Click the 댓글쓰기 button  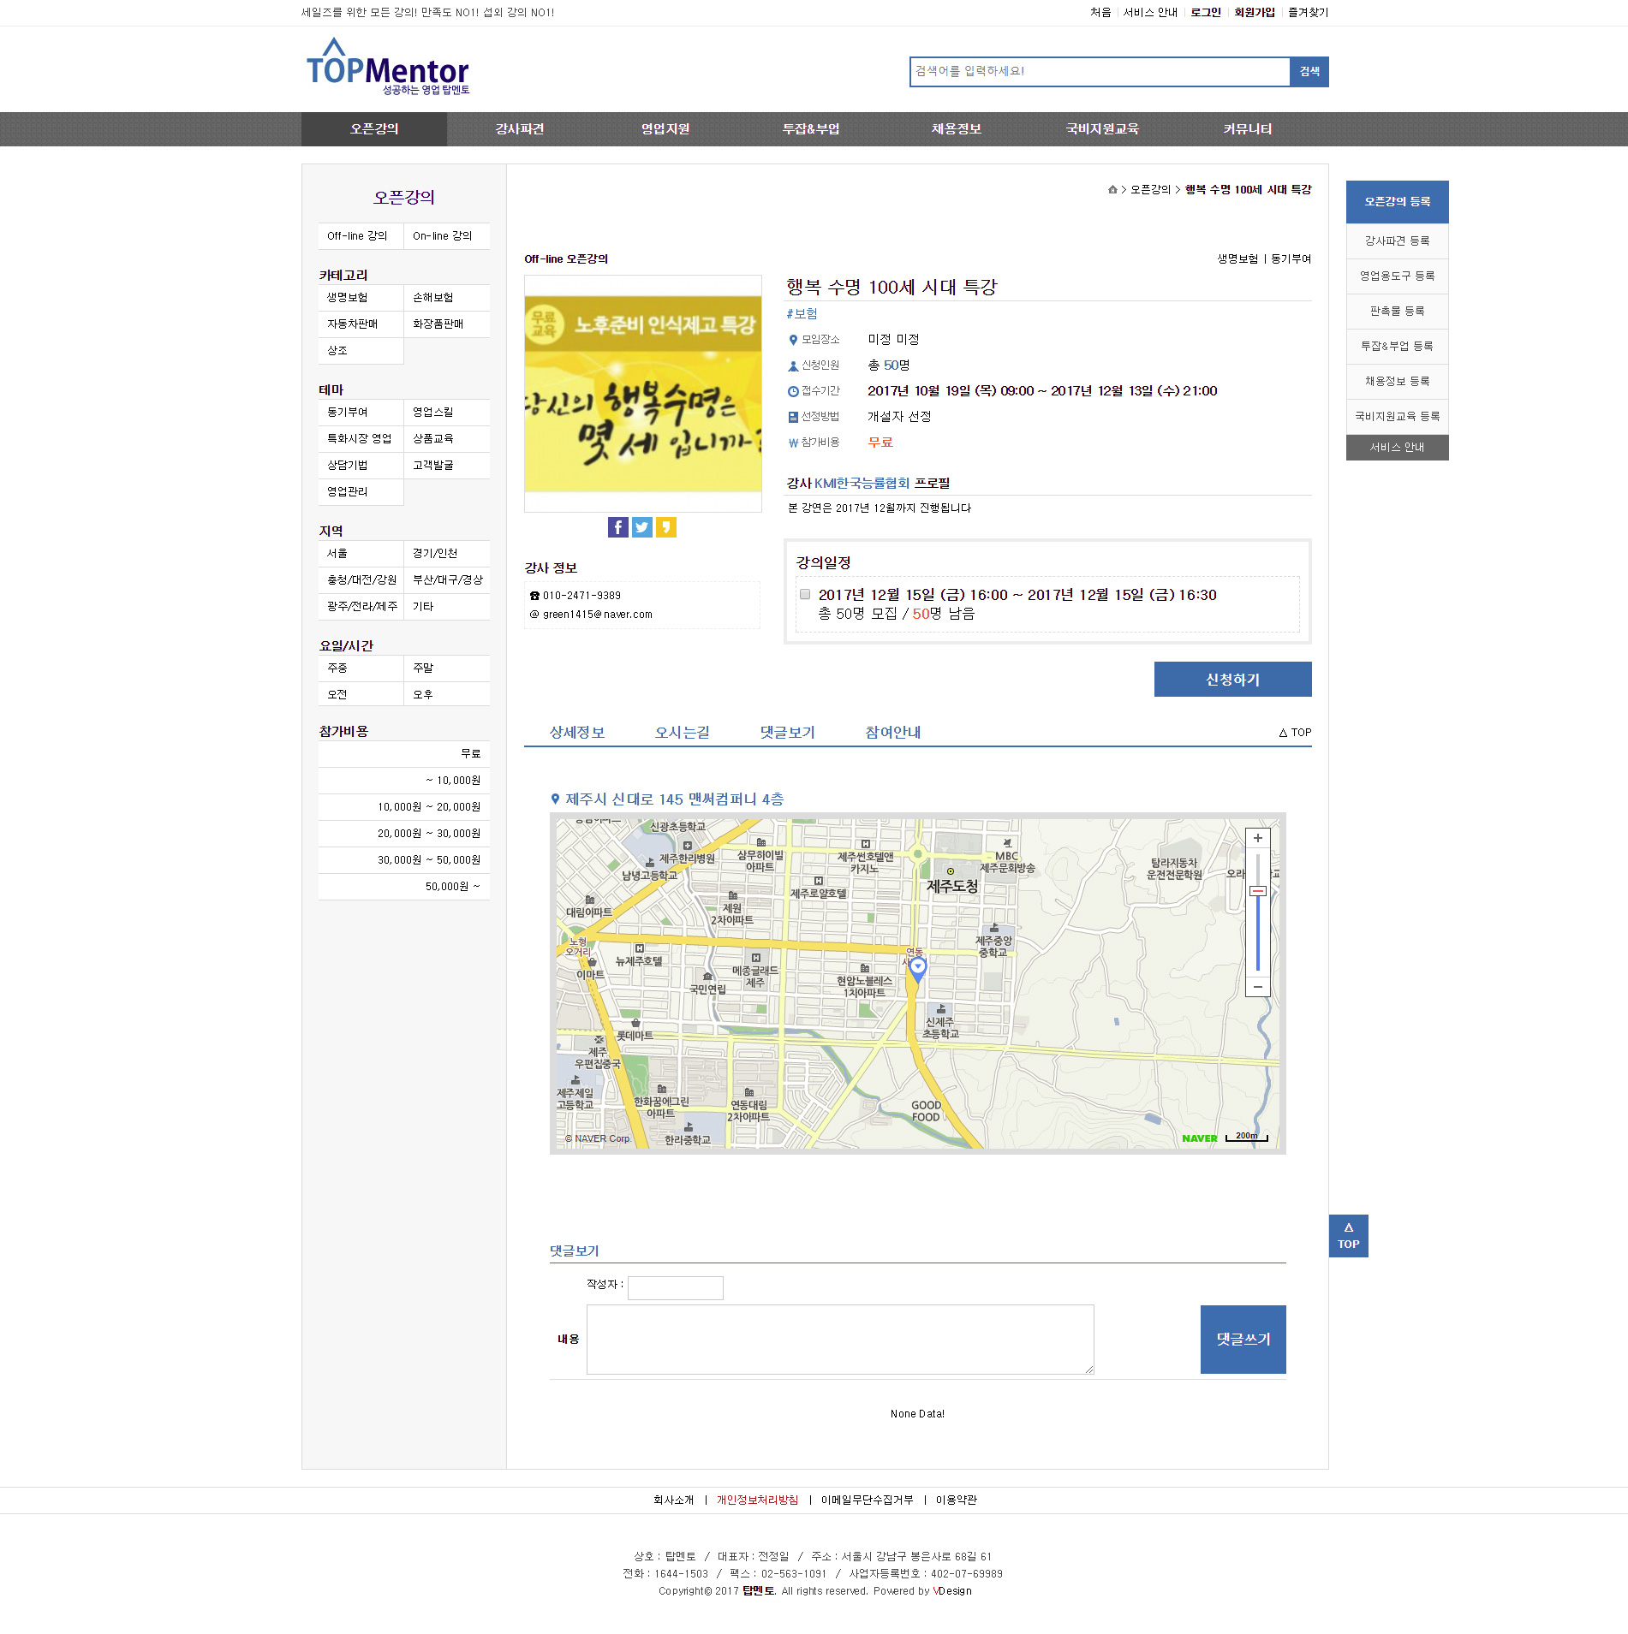[x=1243, y=1340]
